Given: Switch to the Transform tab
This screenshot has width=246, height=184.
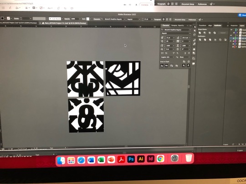Looking at the screenshot, I should point(202,25).
